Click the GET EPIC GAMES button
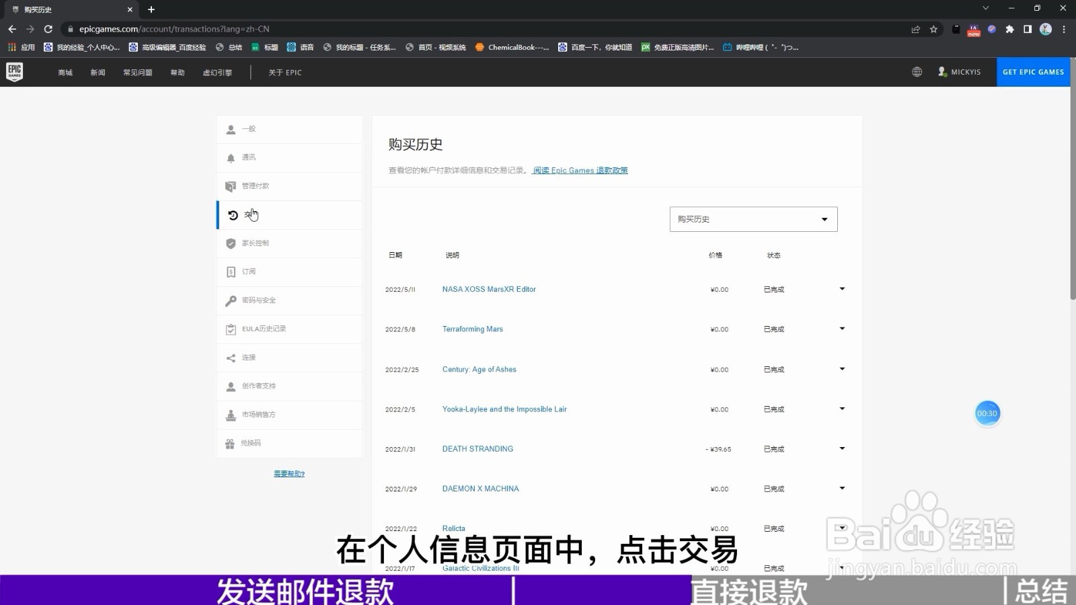Viewport: 1076px width, 605px height. click(x=1033, y=72)
